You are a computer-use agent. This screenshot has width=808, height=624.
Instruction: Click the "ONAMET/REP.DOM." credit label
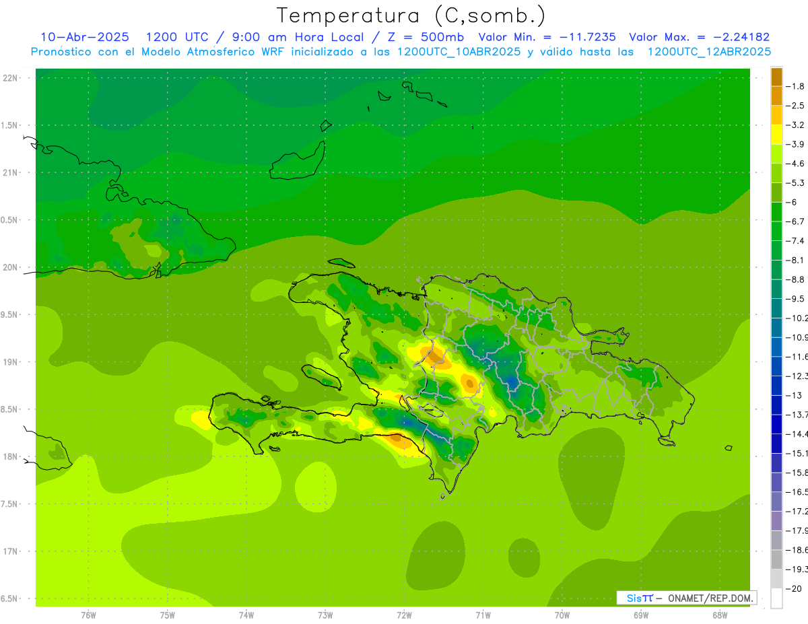point(710,598)
